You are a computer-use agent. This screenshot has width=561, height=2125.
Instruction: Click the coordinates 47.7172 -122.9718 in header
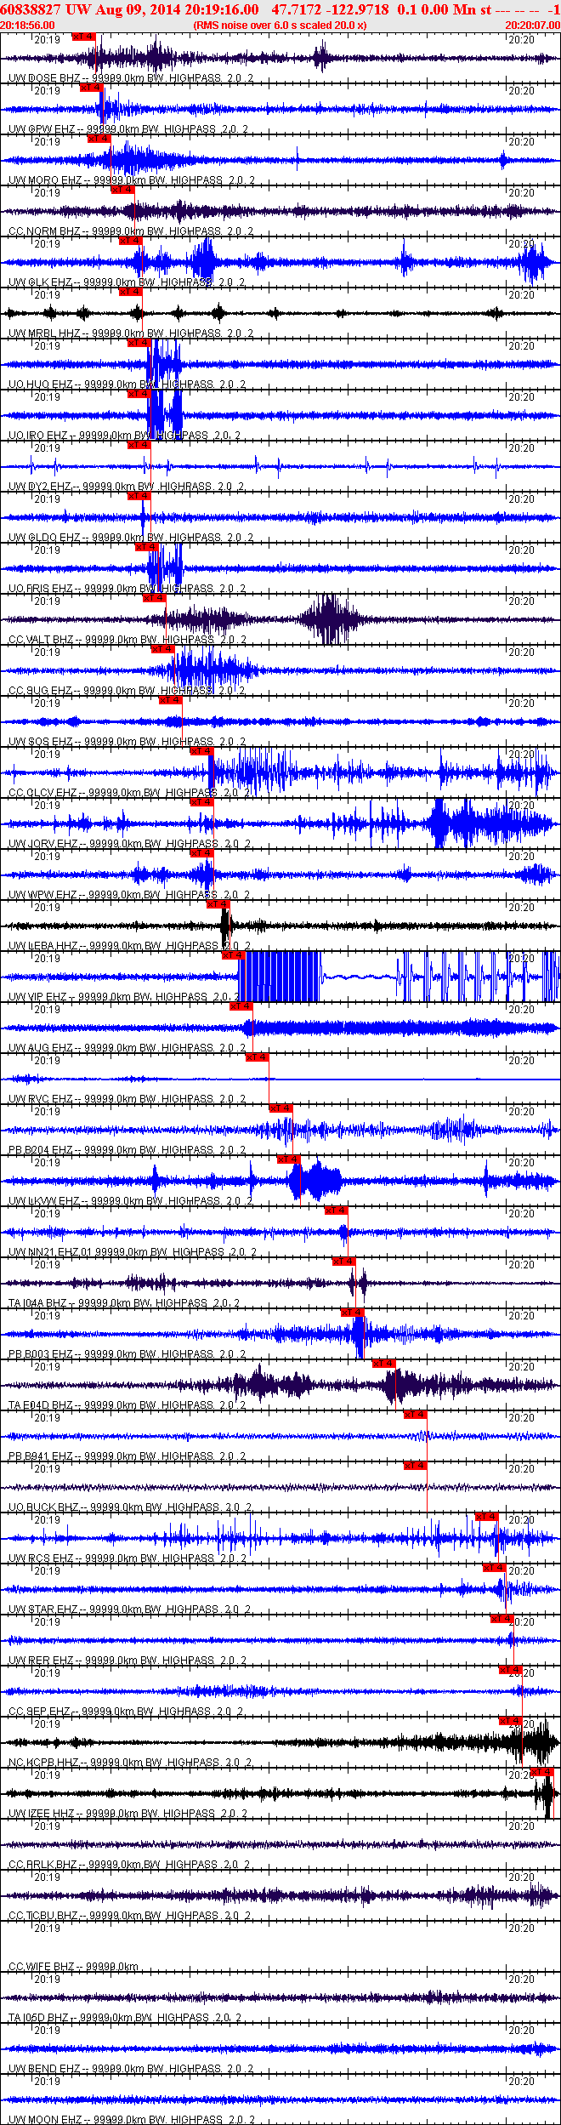tap(331, 9)
